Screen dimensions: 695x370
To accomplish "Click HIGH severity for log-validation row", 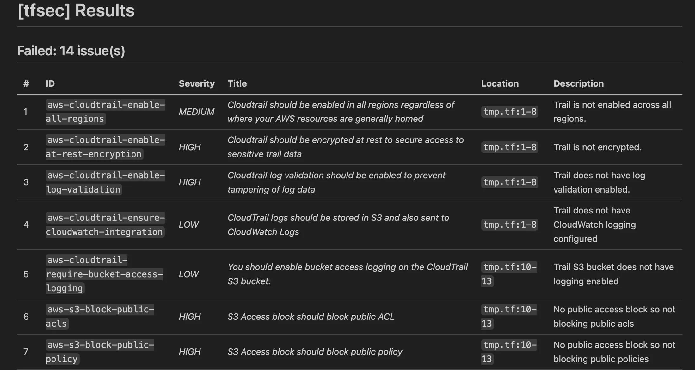I will 190,182.
